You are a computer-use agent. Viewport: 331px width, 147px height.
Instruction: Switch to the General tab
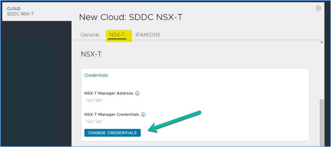tap(90, 35)
